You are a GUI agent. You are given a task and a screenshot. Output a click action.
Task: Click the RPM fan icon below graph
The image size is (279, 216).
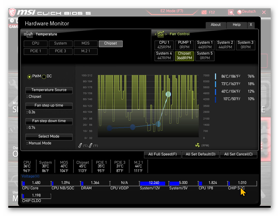click(197, 145)
